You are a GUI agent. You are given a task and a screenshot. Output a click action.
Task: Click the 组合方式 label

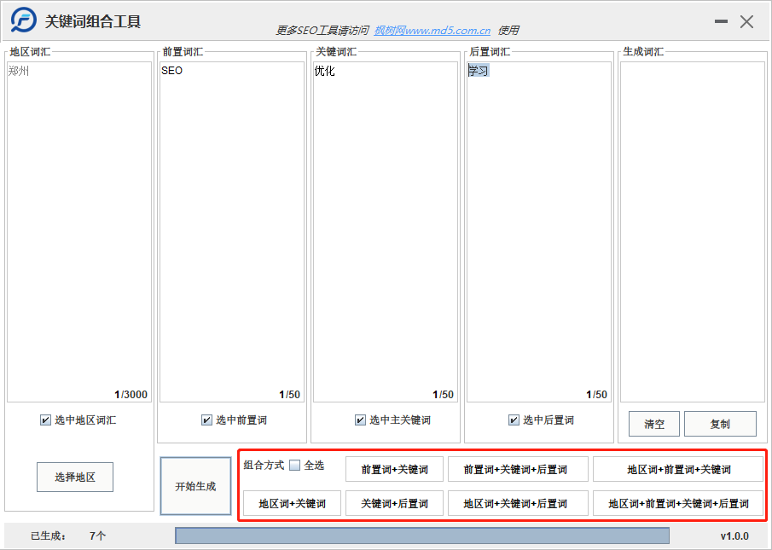coord(264,465)
